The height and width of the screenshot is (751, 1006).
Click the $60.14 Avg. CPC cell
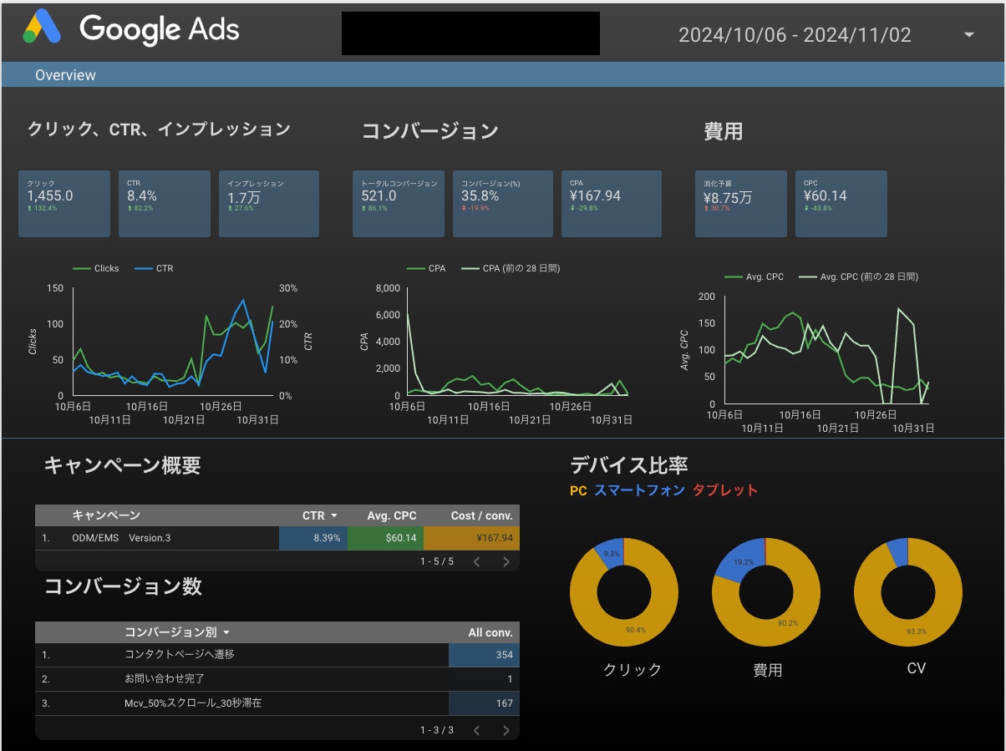tap(384, 538)
